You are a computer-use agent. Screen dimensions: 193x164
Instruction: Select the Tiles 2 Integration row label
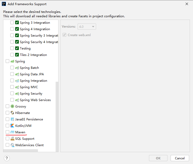[33, 55]
